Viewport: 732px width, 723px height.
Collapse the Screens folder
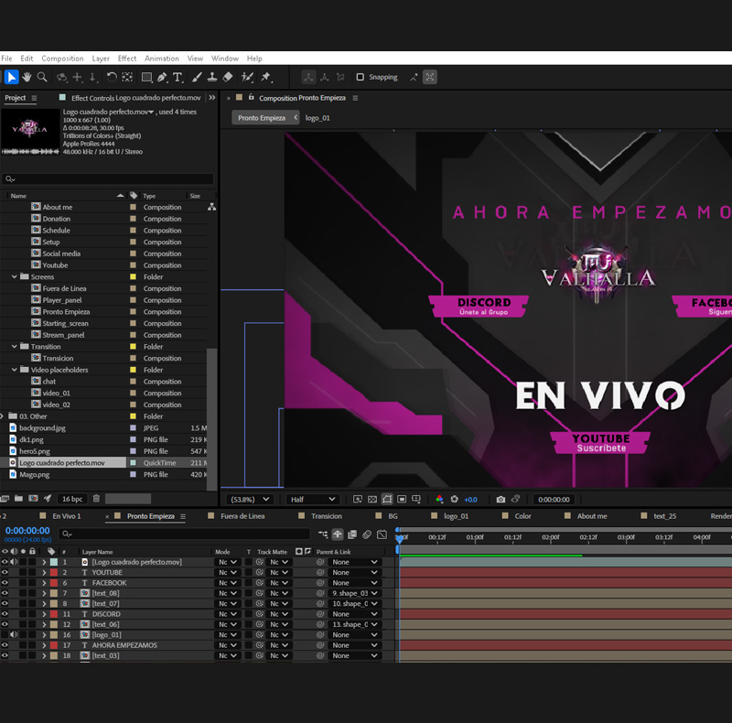tap(14, 276)
